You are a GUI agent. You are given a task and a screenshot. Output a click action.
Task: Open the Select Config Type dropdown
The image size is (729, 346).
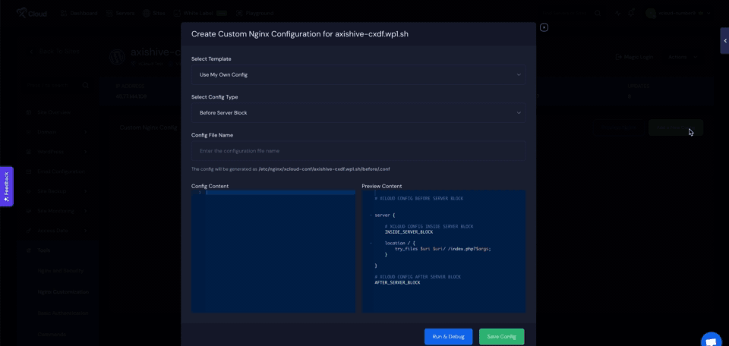point(358,113)
